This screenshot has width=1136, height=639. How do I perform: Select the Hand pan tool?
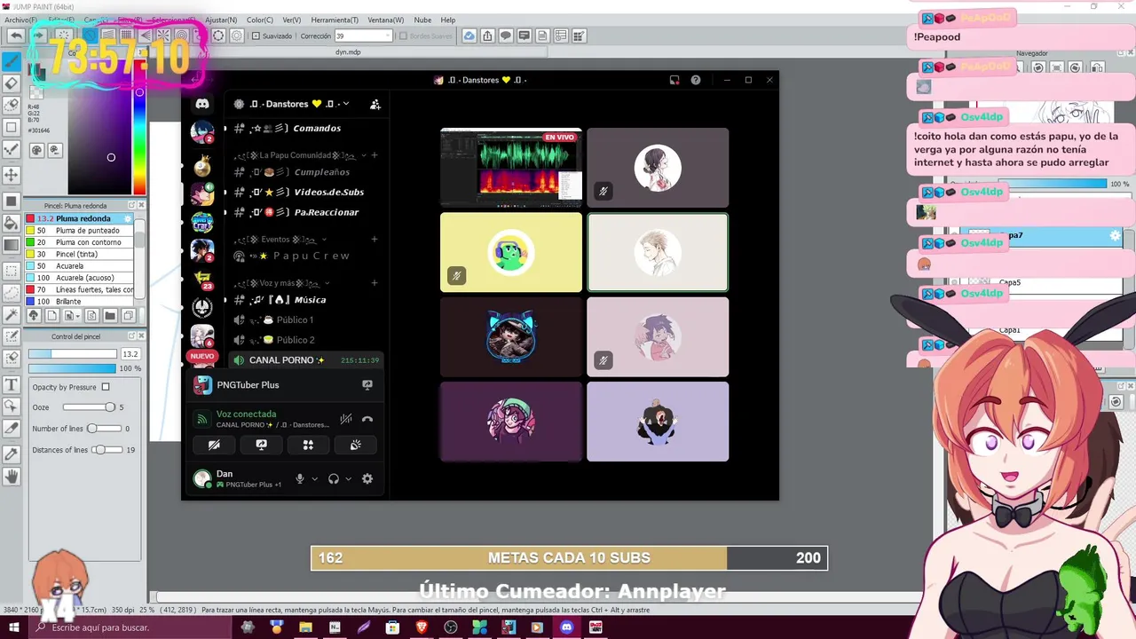pyautogui.click(x=12, y=477)
